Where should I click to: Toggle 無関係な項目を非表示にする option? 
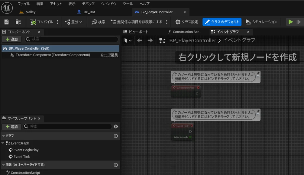(x=137, y=22)
